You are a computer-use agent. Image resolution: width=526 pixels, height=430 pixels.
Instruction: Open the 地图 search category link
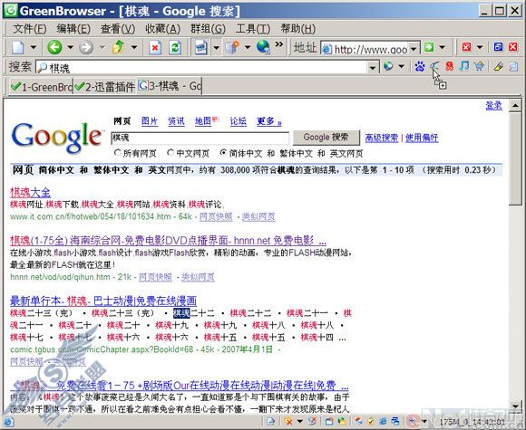click(x=203, y=121)
